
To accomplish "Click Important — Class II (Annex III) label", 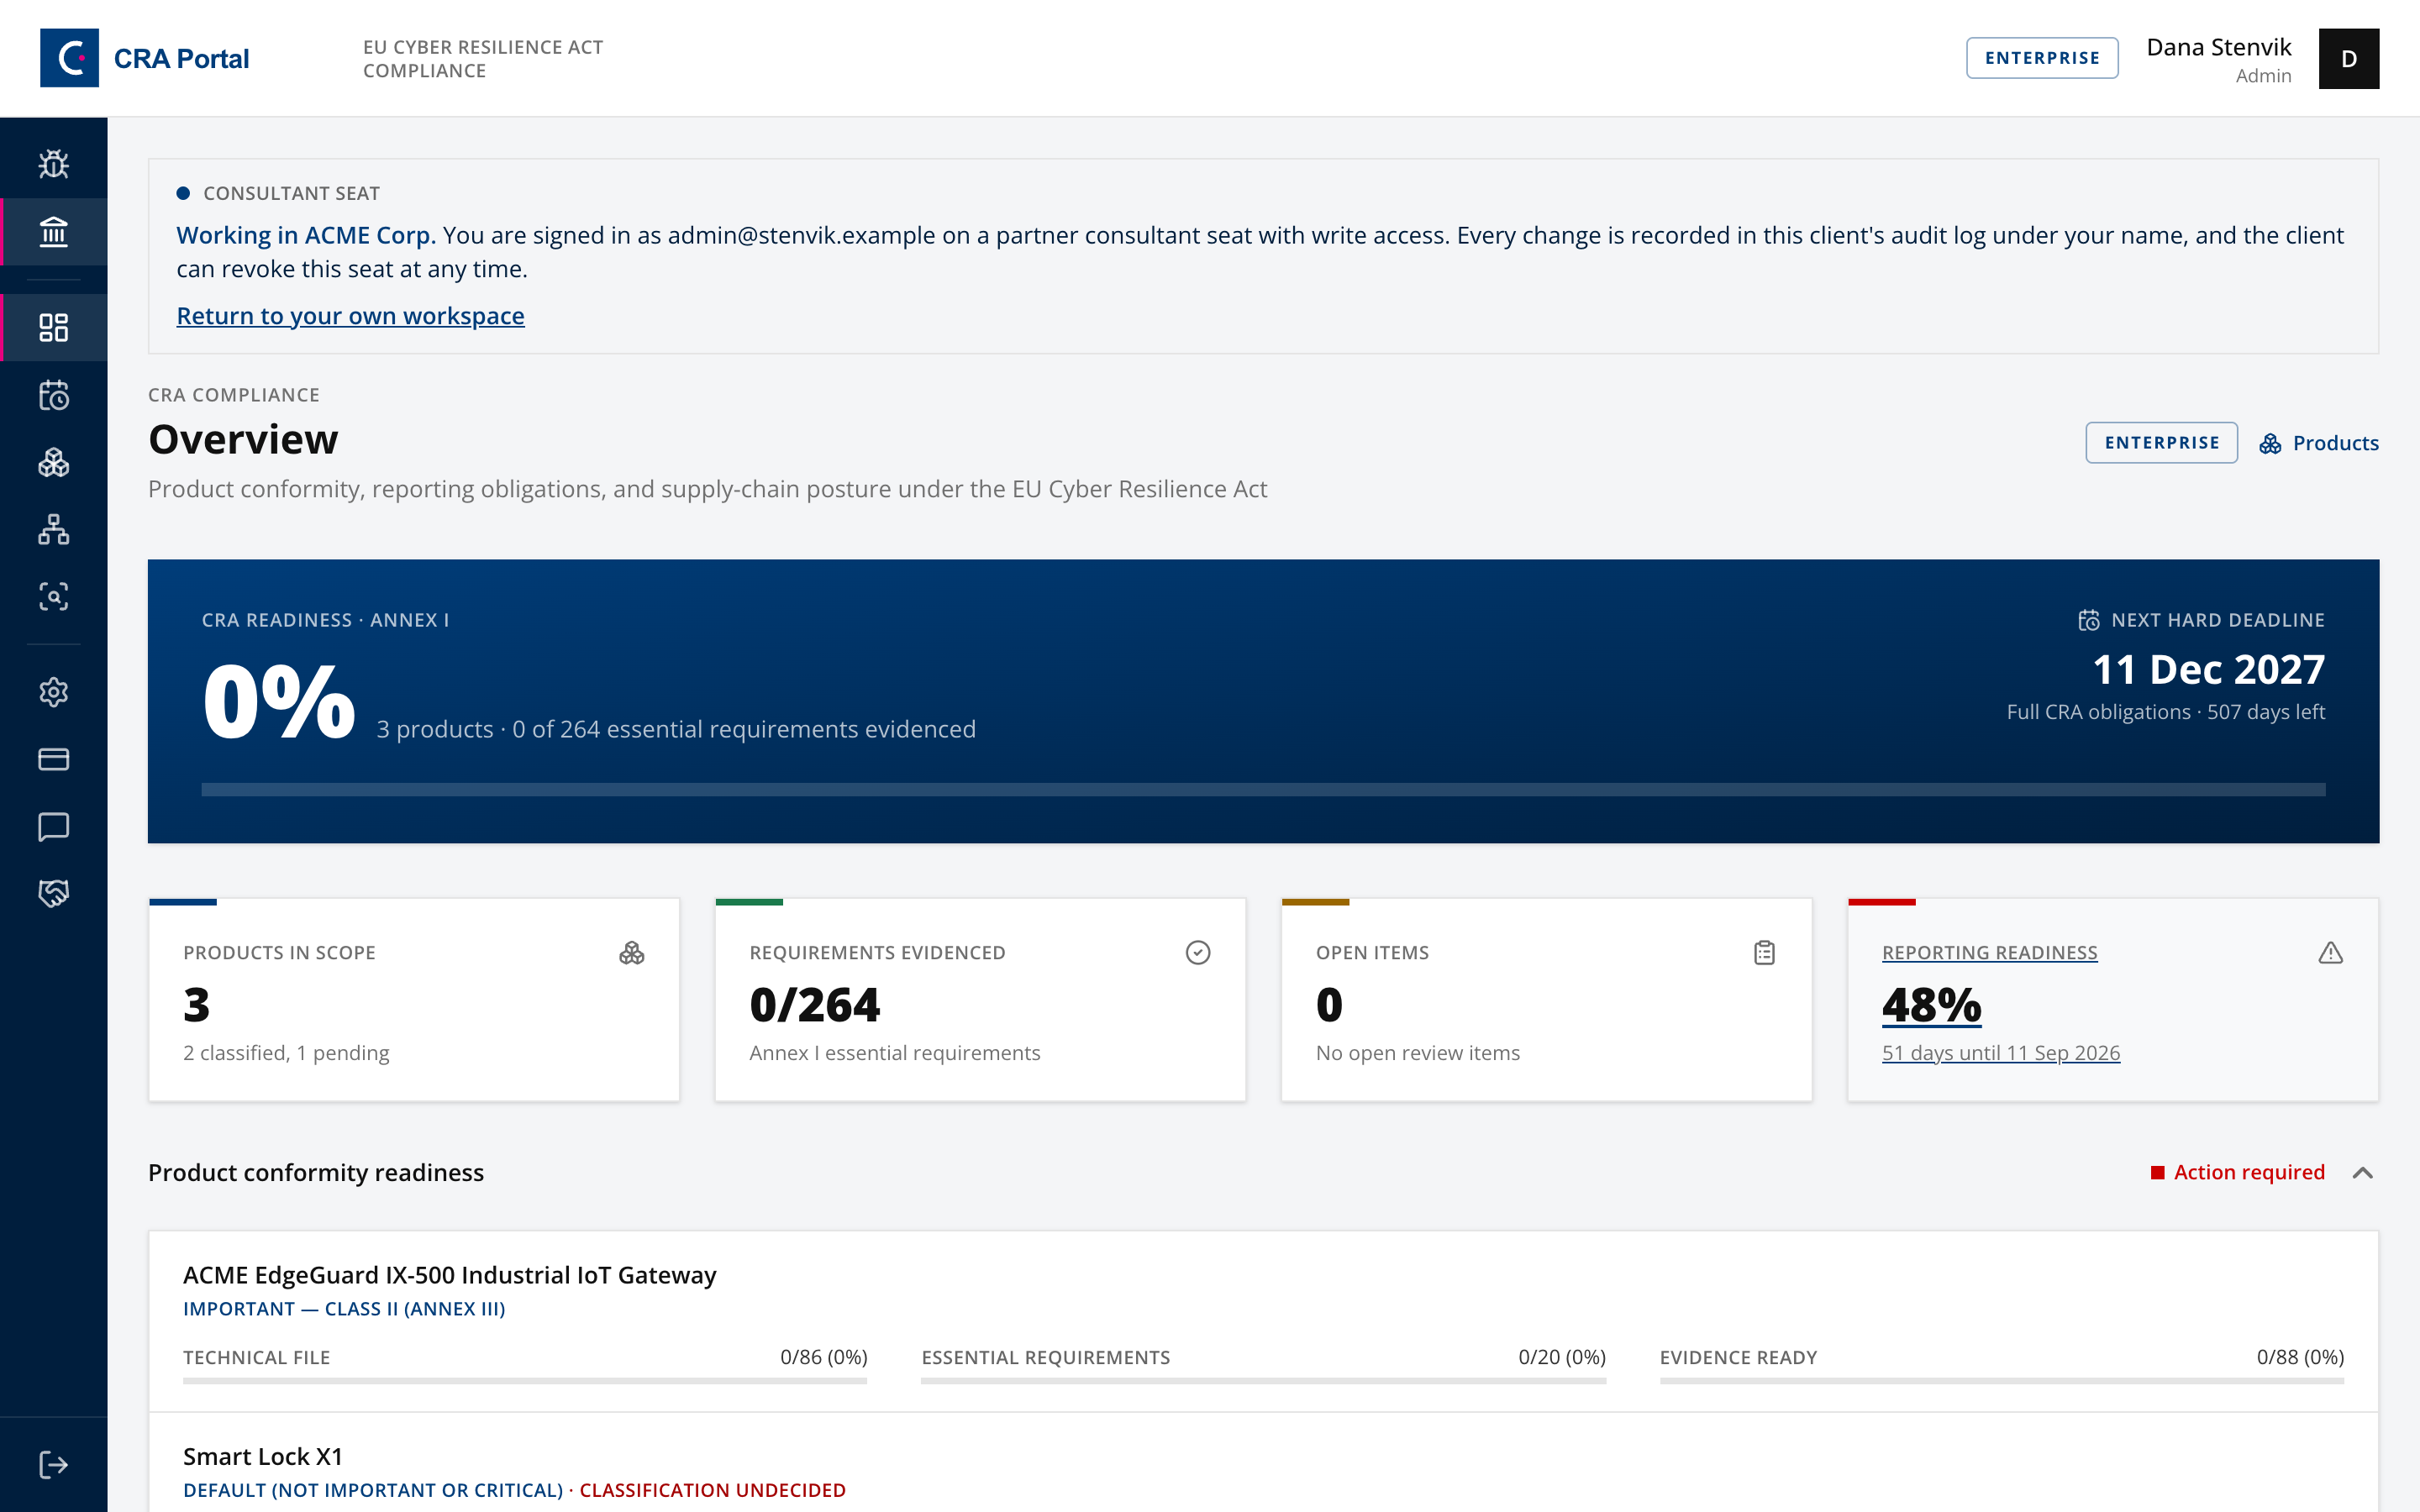I will tap(344, 1309).
